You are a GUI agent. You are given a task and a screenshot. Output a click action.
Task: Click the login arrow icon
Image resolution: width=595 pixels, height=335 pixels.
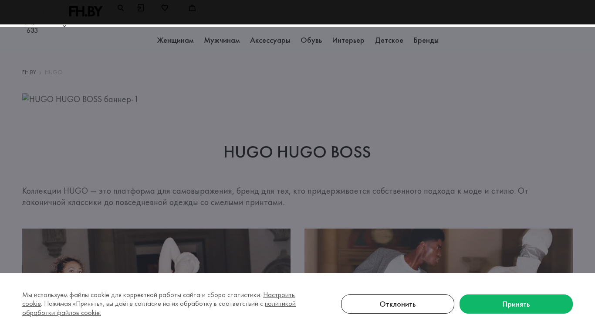point(140,8)
